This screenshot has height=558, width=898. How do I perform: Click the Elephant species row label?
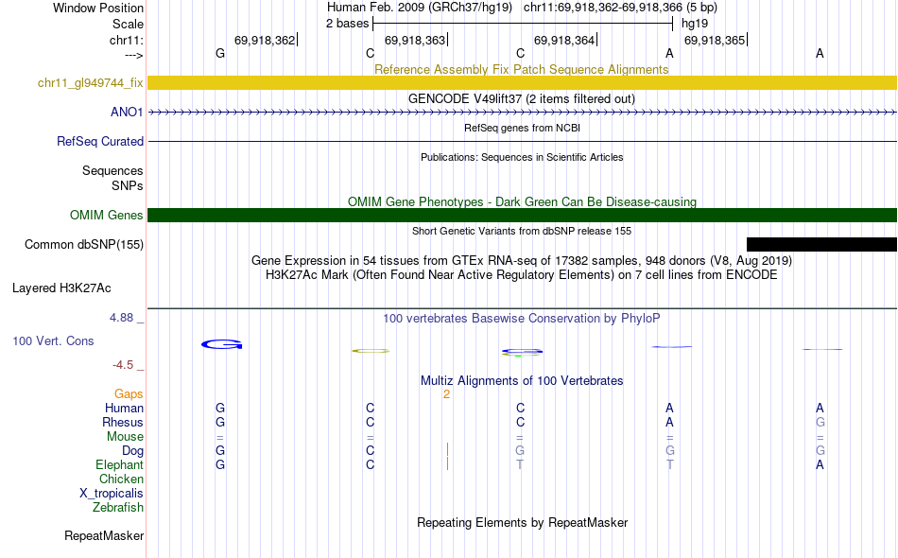click(120, 465)
